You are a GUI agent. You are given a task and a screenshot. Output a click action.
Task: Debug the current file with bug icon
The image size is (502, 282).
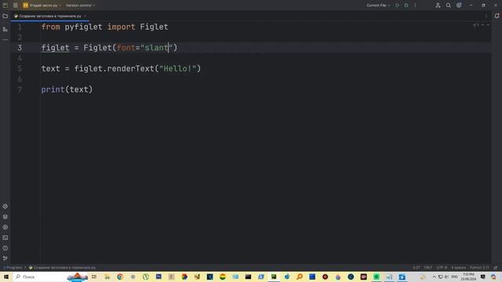[x=406, y=5]
